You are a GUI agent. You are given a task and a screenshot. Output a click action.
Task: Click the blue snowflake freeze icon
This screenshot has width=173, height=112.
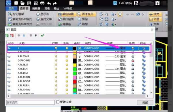pyautogui.click(x=24, y=35)
